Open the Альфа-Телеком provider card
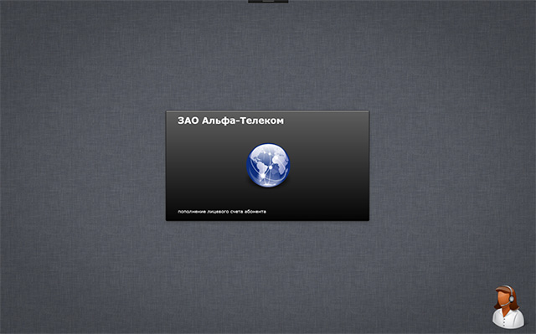The height and width of the screenshot is (334, 536). [x=268, y=166]
